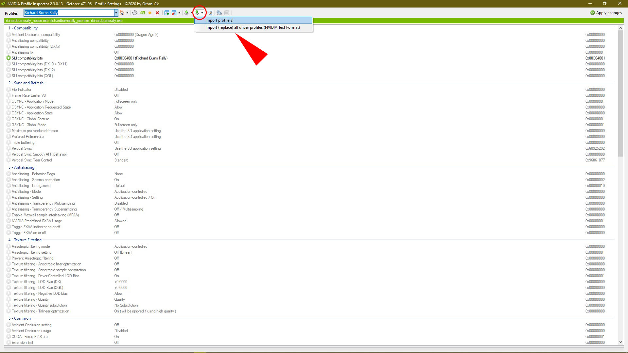This screenshot has height=353, width=628.
Task: Click the 'No Substitution' quality substitution value
Action: tap(126, 305)
